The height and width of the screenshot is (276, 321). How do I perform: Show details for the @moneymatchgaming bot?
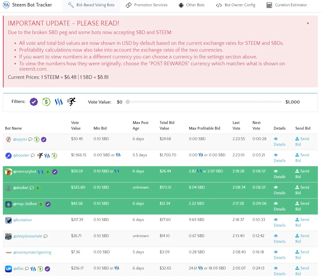pos(280,255)
